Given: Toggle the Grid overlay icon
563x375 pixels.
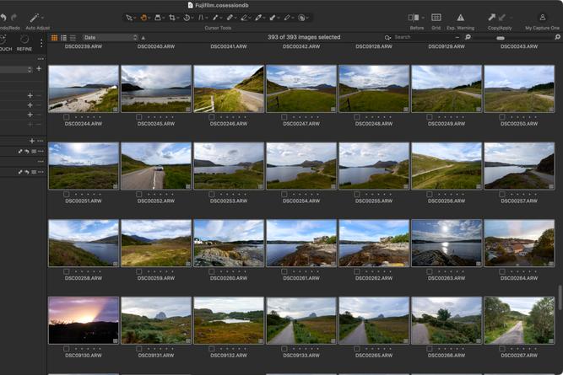Looking at the screenshot, I should (x=436, y=18).
